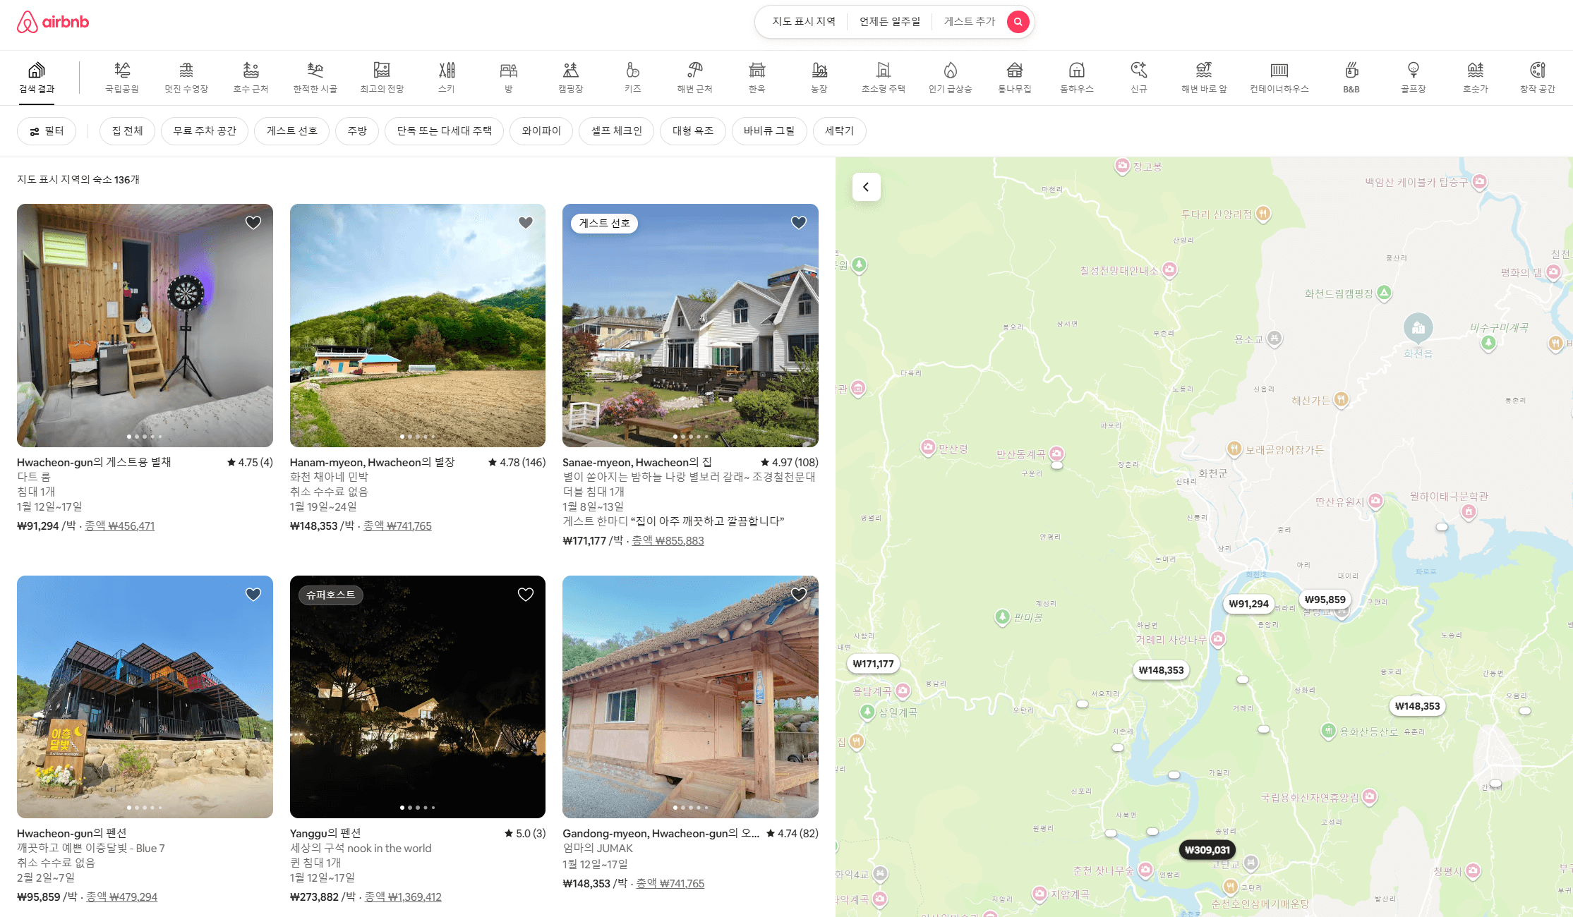Enable the 무료 주차 공간 filter chip

click(x=205, y=131)
